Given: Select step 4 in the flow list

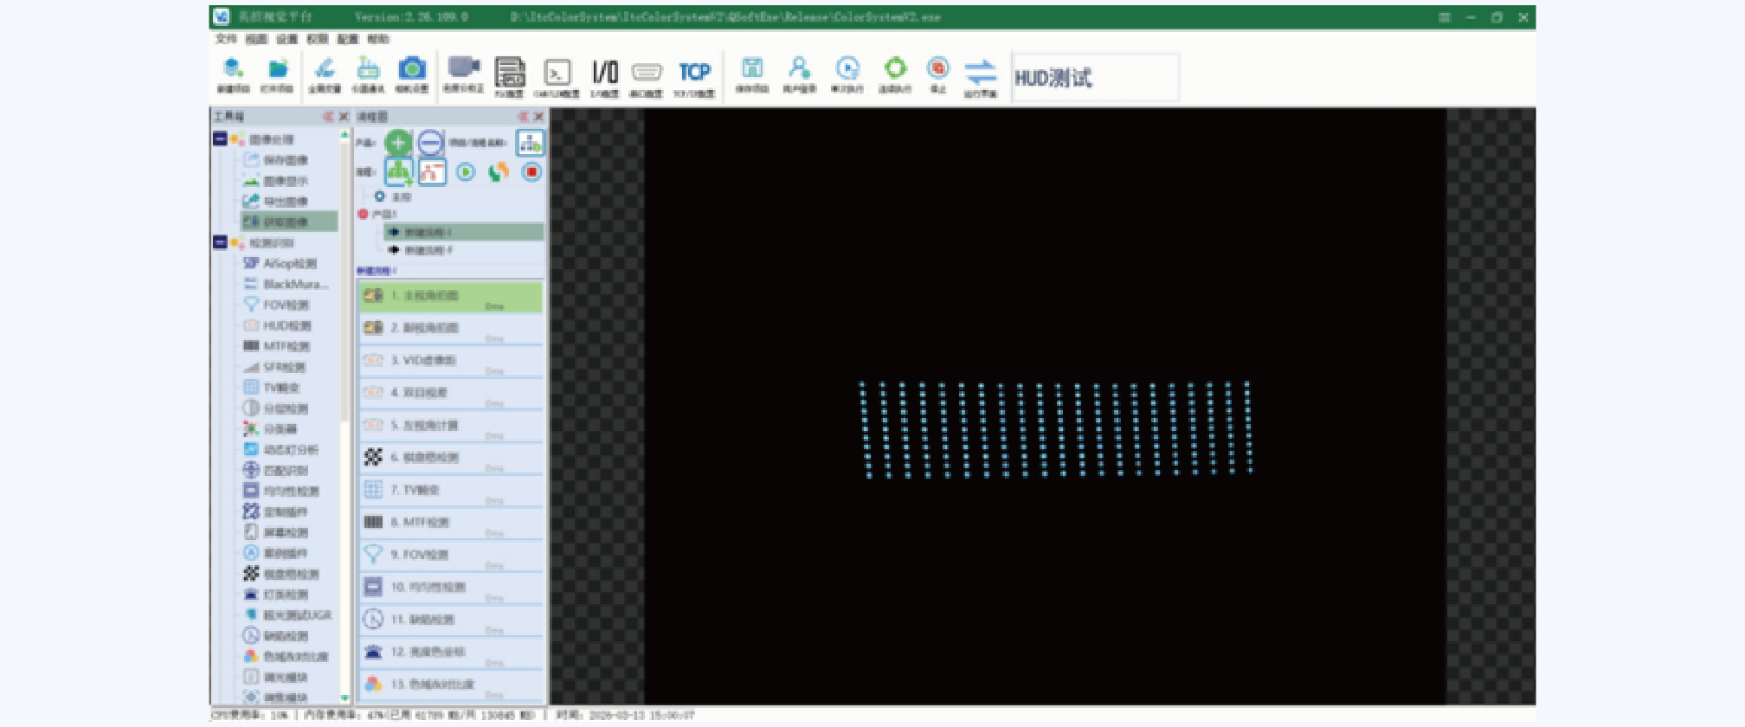Looking at the screenshot, I should tap(451, 394).
